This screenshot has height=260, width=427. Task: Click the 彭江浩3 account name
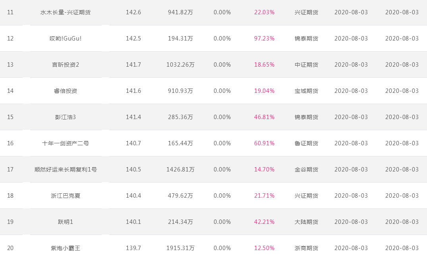(x=66, y=117)
